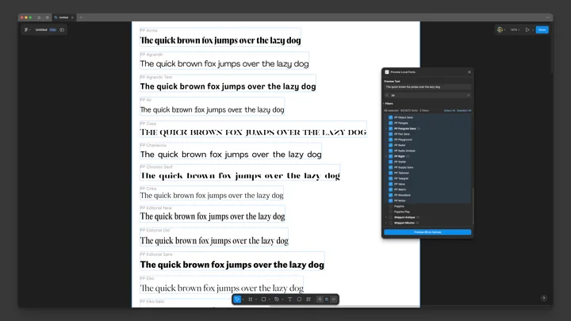571x321 pixels.
Task: Click the Free plan badge
Action: click(53, 30)
